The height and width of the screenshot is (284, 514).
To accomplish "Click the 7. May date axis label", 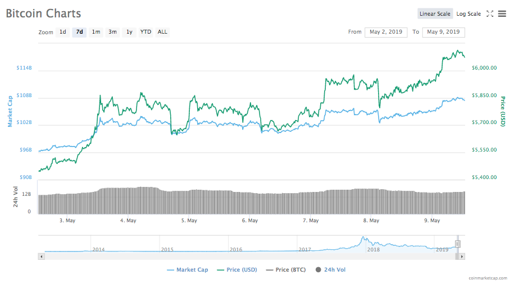I will tap(311, 221).
